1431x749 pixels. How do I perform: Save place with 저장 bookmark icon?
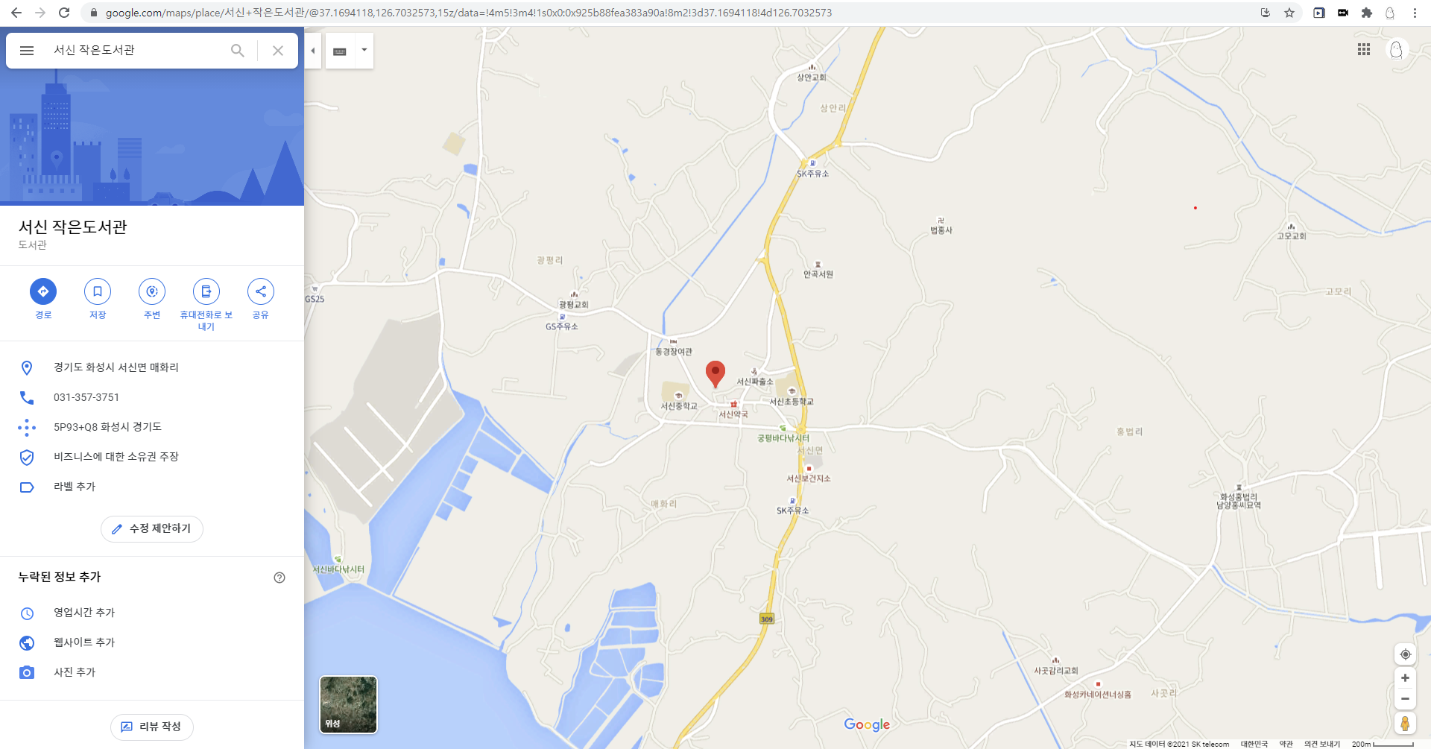tap(98, 291)
